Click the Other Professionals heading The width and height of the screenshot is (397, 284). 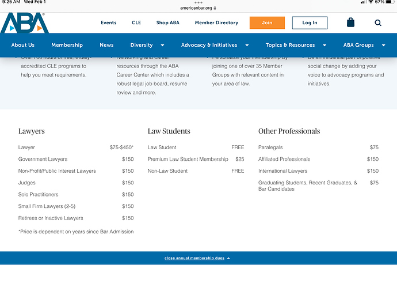pyautogui.click(x=289, y=131)
